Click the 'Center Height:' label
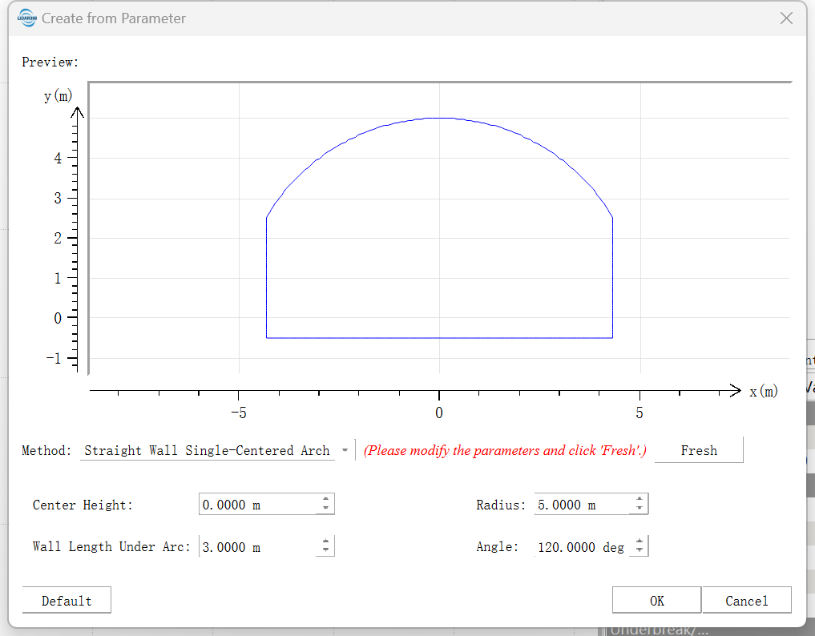The image size is (815, 636). 83,505
